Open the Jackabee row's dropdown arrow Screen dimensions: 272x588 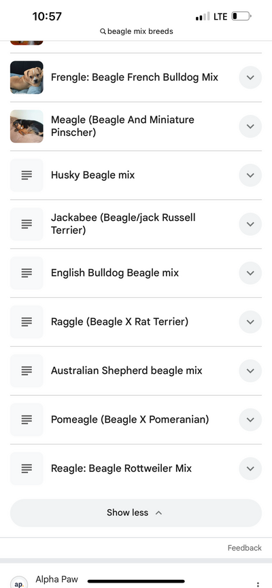[x=250, y=224]
